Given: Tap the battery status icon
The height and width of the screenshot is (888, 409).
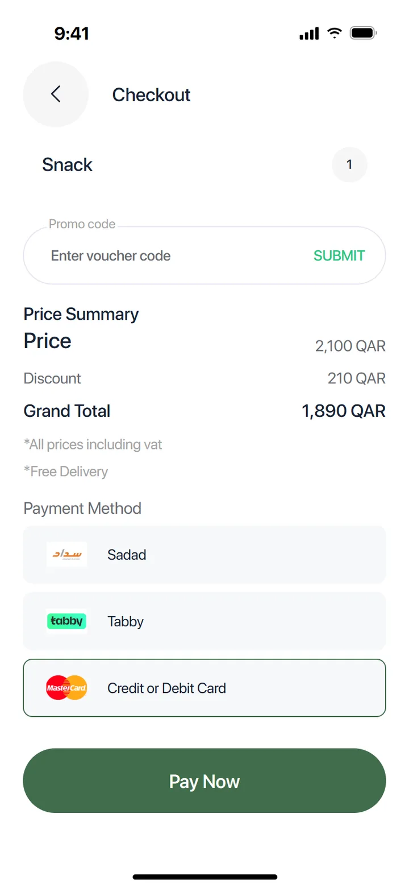Looking at the screenshot, I should (x=364, y=34).
